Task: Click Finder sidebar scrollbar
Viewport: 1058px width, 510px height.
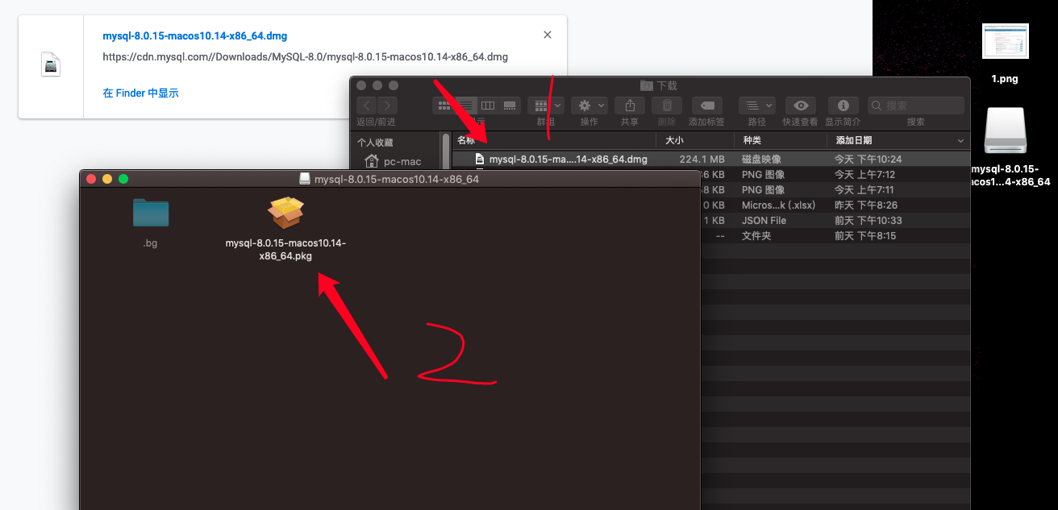Action: tap(444, 151)
